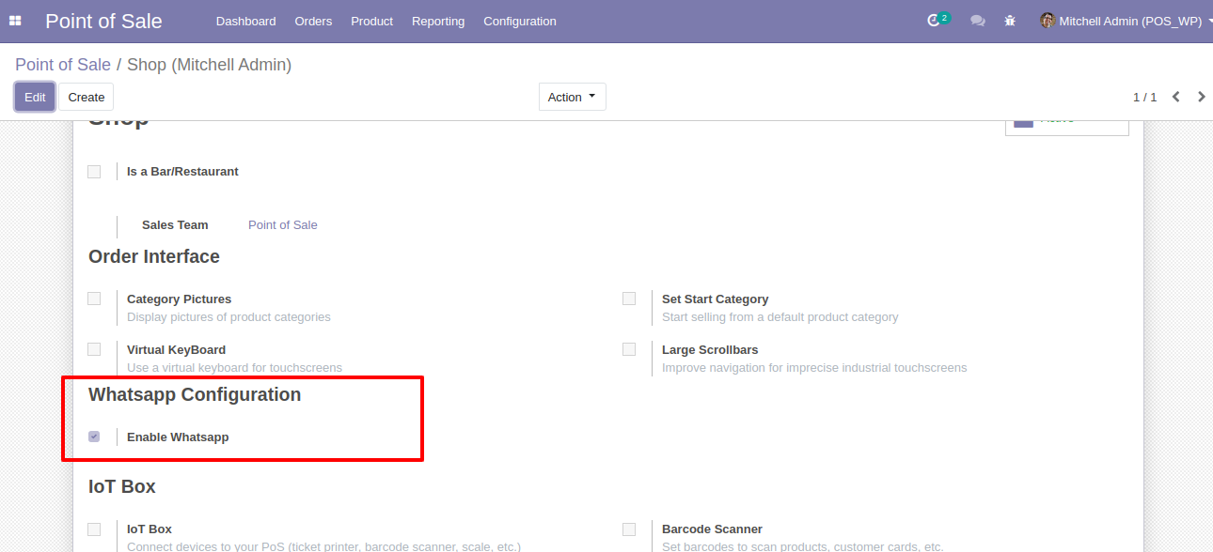The image size is (1213, 552).
Task: Click the Order Interface heading
Action: tap(154, 256)
